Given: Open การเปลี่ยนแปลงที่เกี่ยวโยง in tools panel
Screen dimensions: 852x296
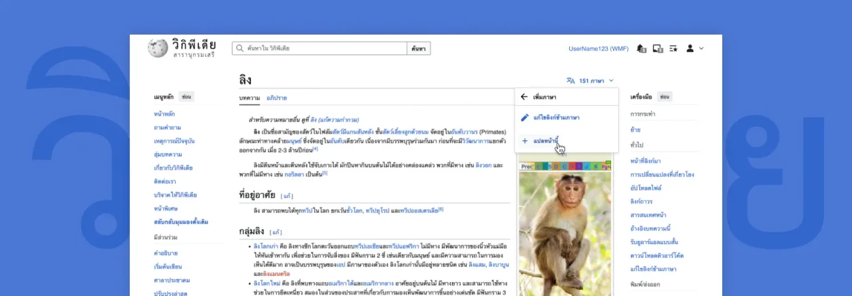Looking at the screenshot, I should pos(662,174).
